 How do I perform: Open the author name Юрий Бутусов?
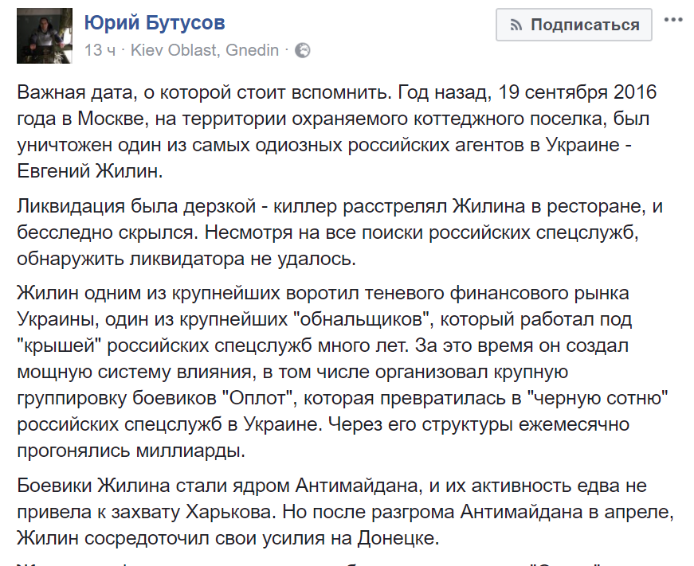click(155, 22)
